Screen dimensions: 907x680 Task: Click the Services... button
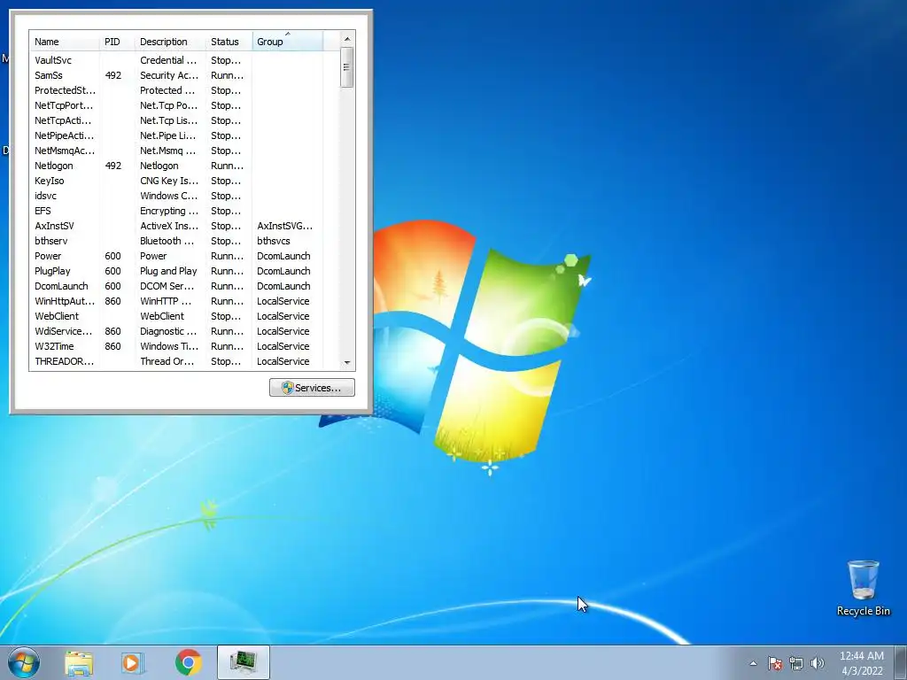click(x=312, y=388)
